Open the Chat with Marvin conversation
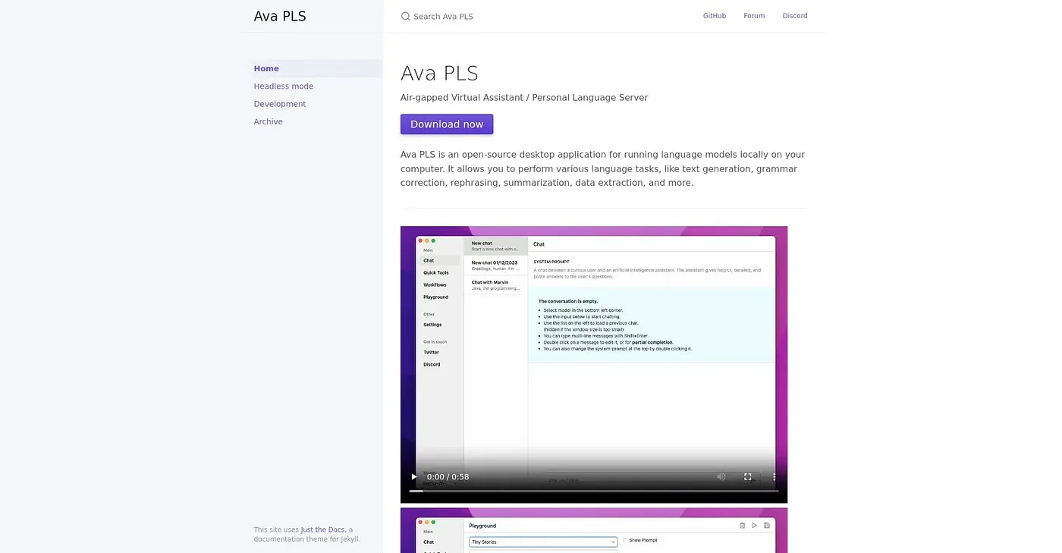Image resolution: width=1062 pixels, height=553 pixels. (495, 284)
